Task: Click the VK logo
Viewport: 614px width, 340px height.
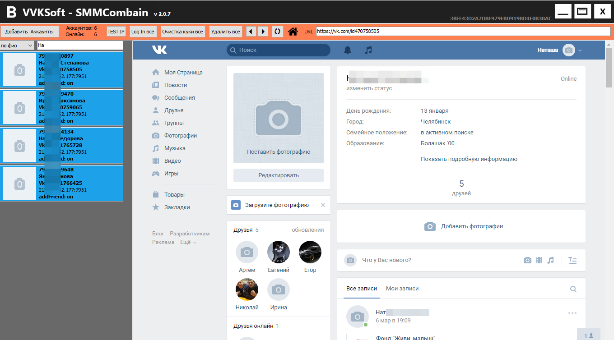Action: tap(159, 50)
